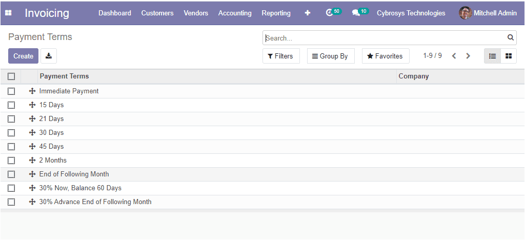Open the End of Following Month record

tap(74, 174)
